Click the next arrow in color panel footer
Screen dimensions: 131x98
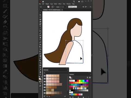[49, 96]
